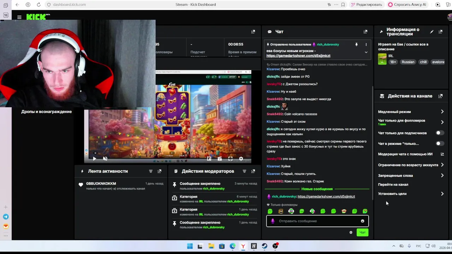Pop out the channel actions panel
This screenshot has height=254, width=452.
coord(440,96)
